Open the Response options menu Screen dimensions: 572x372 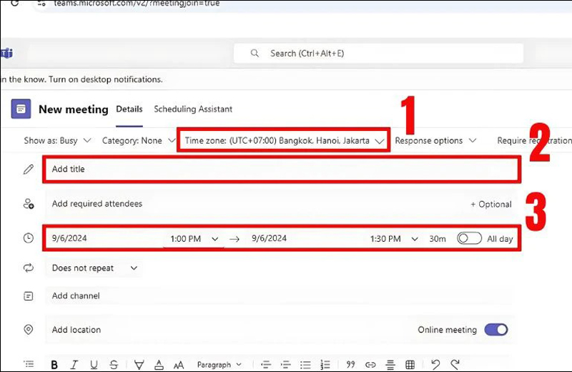(x=435, y=141)
